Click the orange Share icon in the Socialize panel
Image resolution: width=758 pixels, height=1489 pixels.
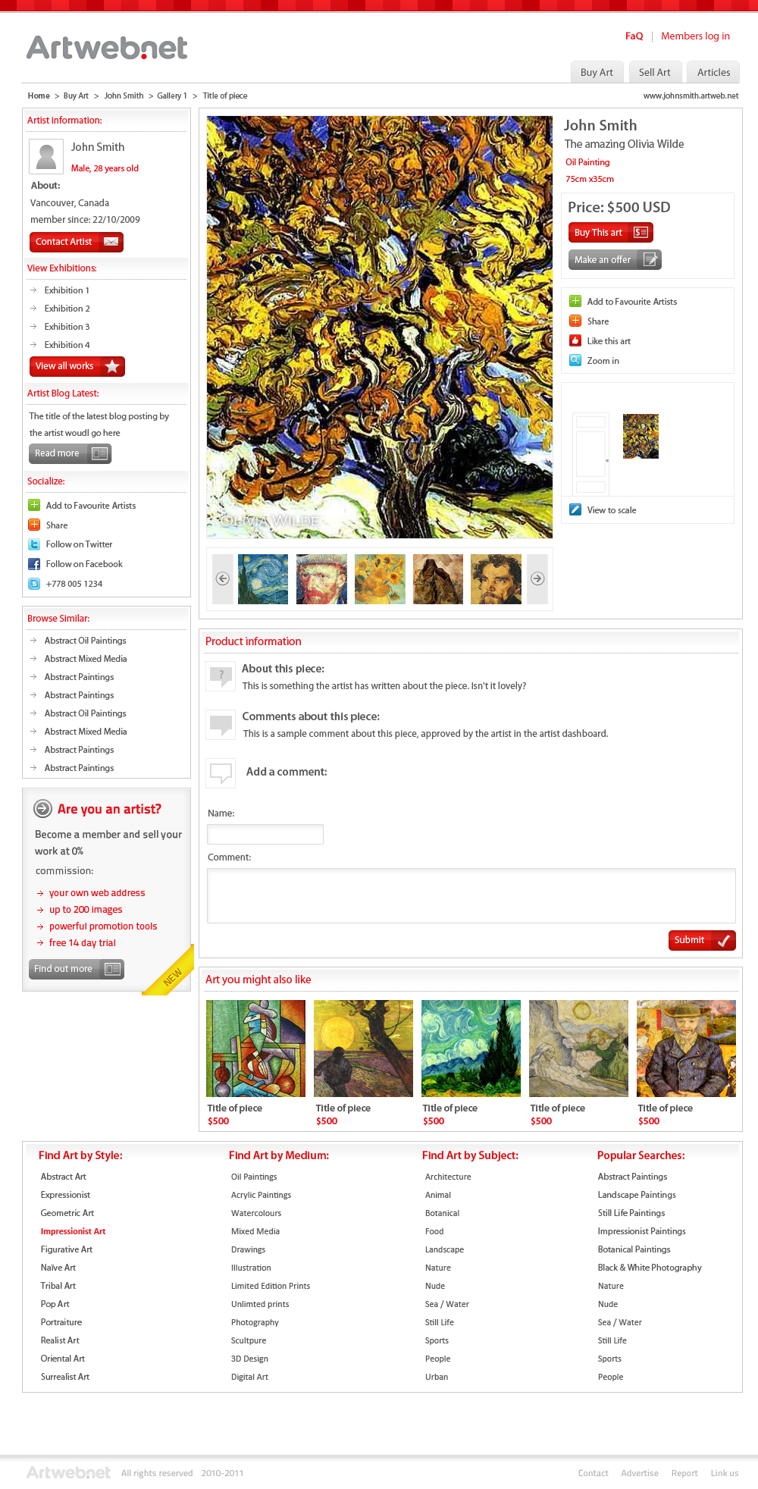(x=34, y=525)
